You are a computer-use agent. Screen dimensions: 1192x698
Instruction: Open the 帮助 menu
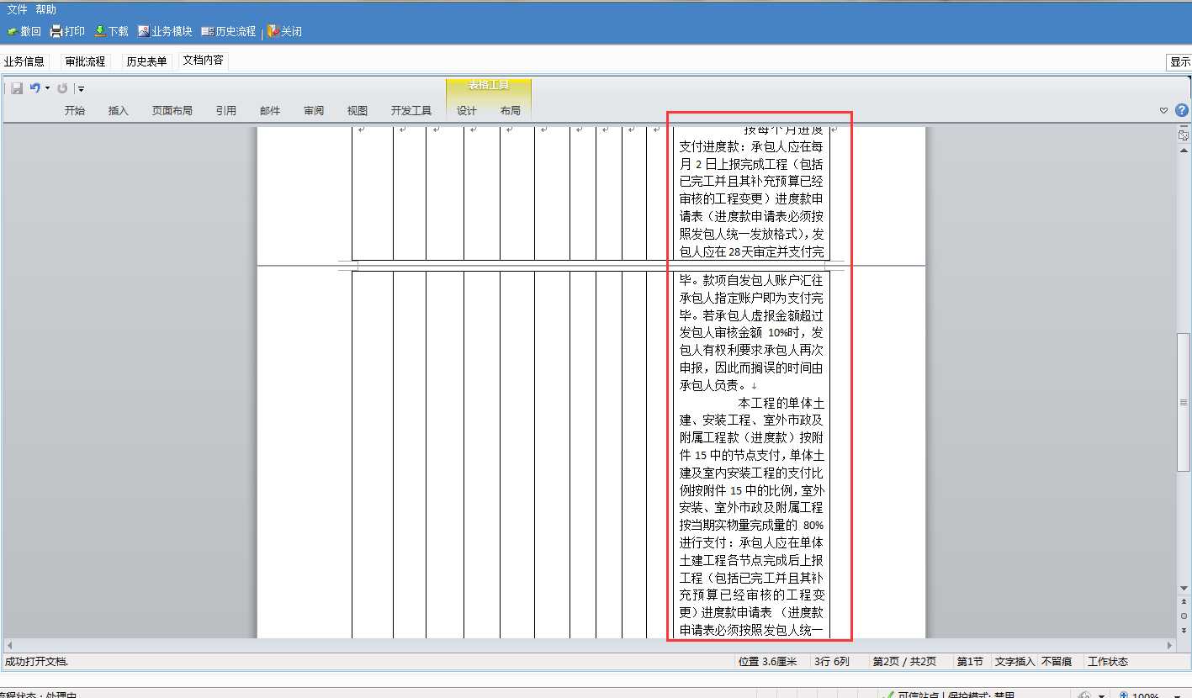pos(46,9)
